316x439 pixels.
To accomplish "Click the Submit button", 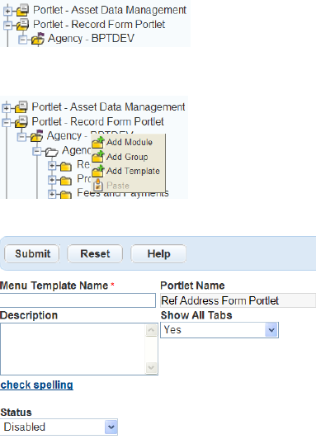I will pos(32,253).
